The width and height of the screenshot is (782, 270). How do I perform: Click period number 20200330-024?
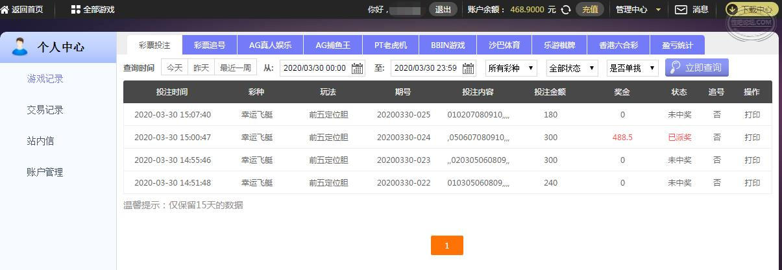click(404, 138)
